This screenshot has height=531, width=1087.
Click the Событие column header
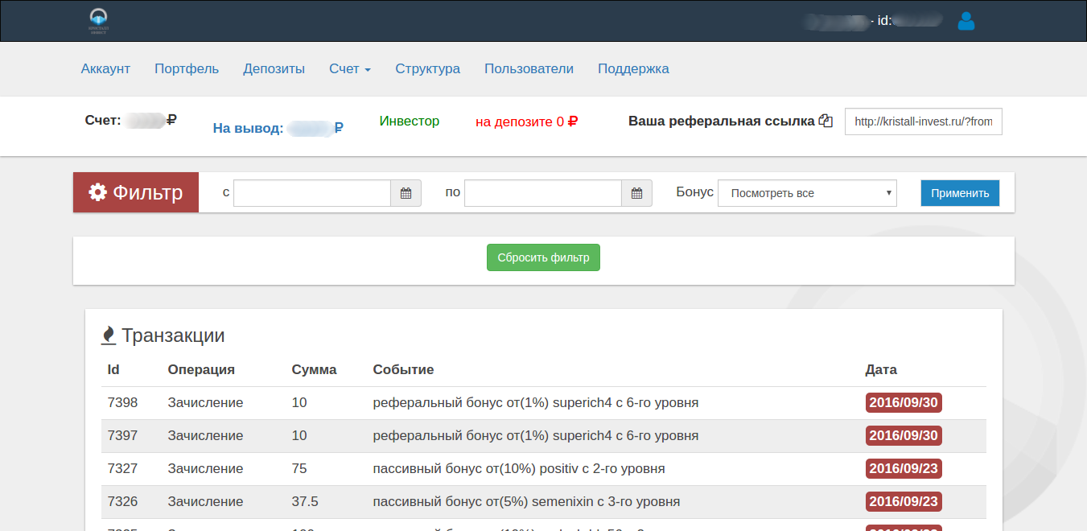coord(403,370)
